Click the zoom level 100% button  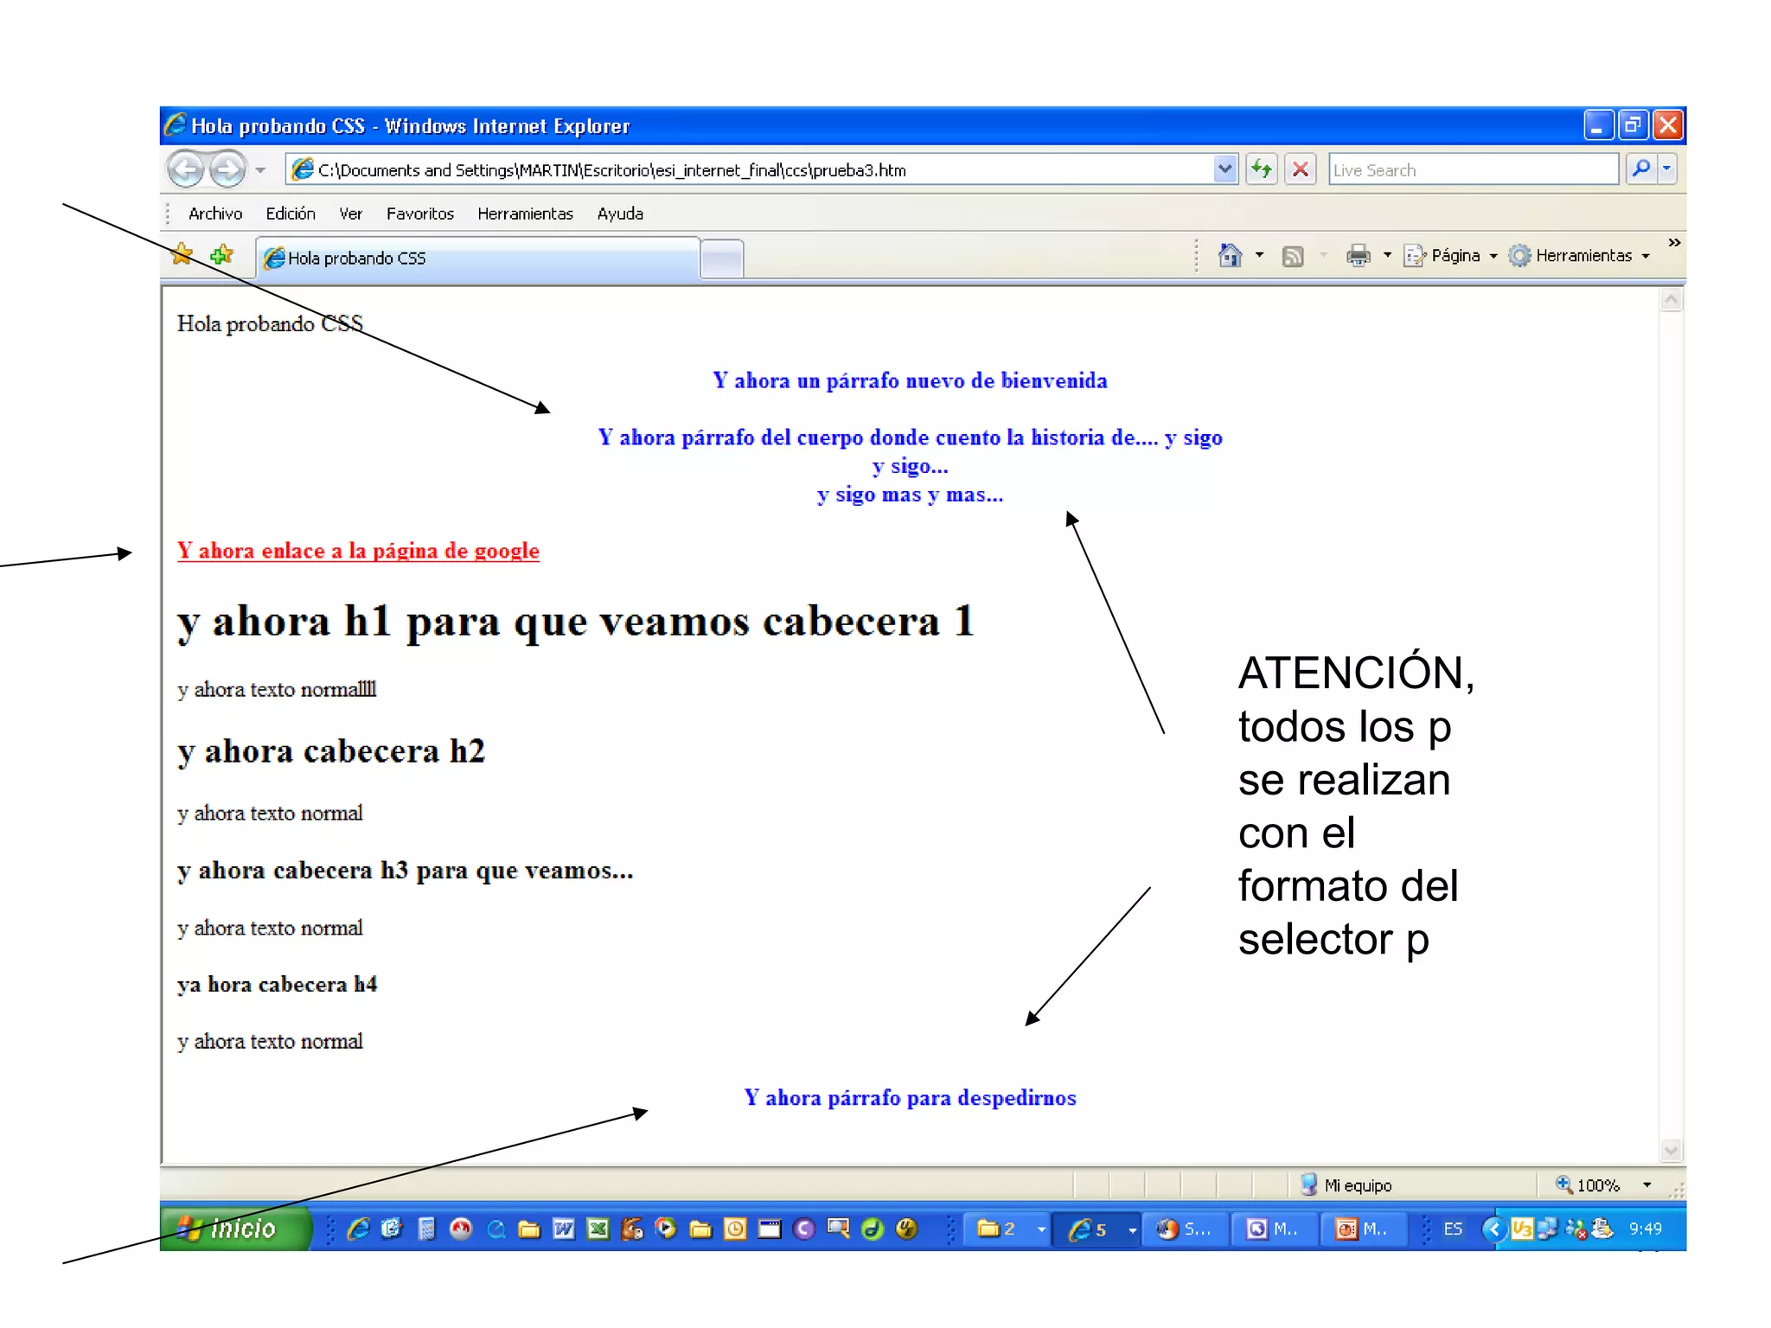(x=1588, y=1185)
